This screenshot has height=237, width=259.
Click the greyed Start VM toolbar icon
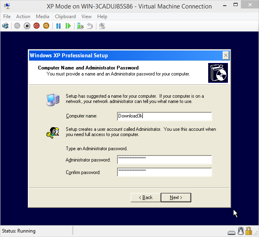(x=17, y=26)
